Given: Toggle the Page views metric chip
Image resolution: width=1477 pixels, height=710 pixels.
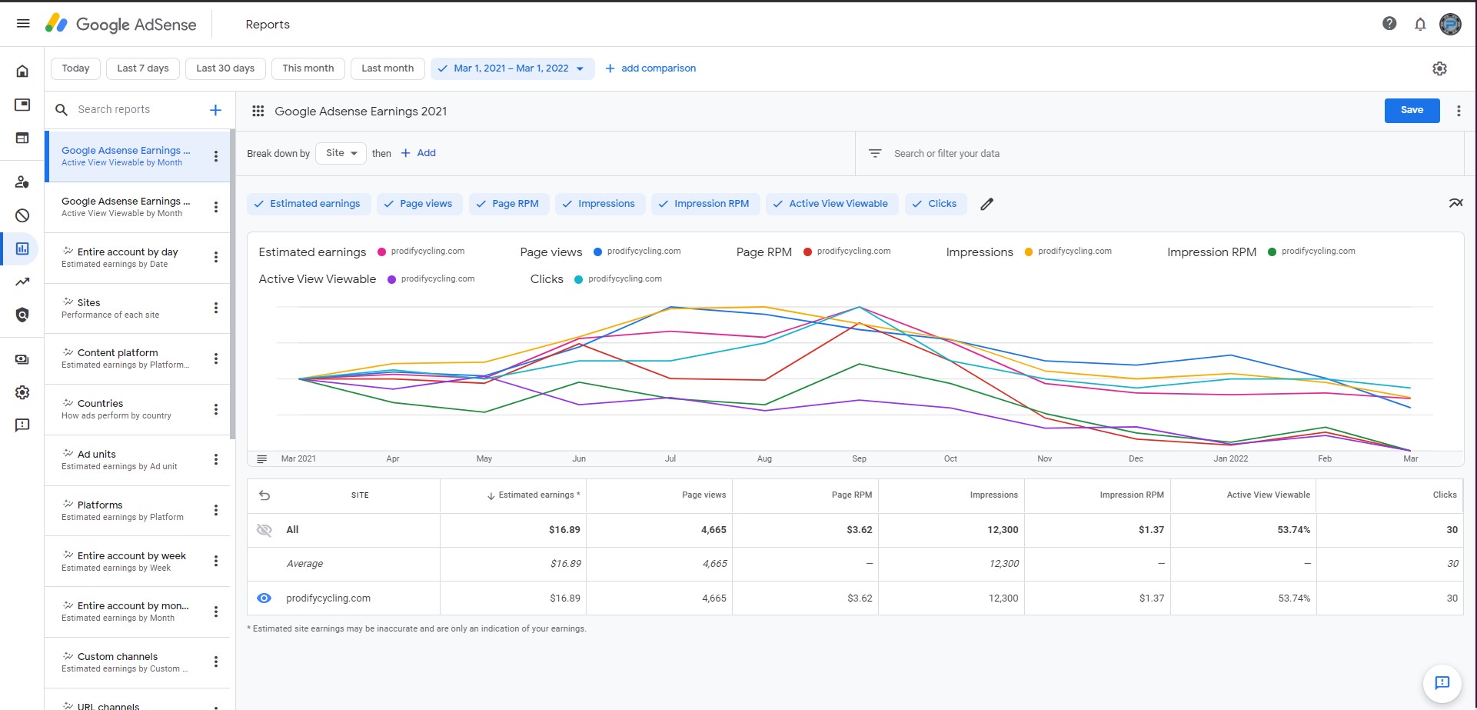Looking at the screenshot, I should (x=420, y=204).
